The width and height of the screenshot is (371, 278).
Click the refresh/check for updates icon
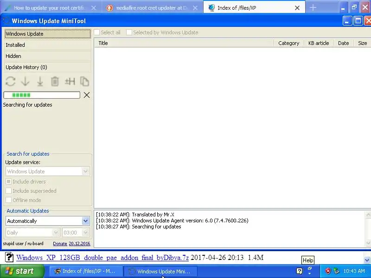(10, 82)
